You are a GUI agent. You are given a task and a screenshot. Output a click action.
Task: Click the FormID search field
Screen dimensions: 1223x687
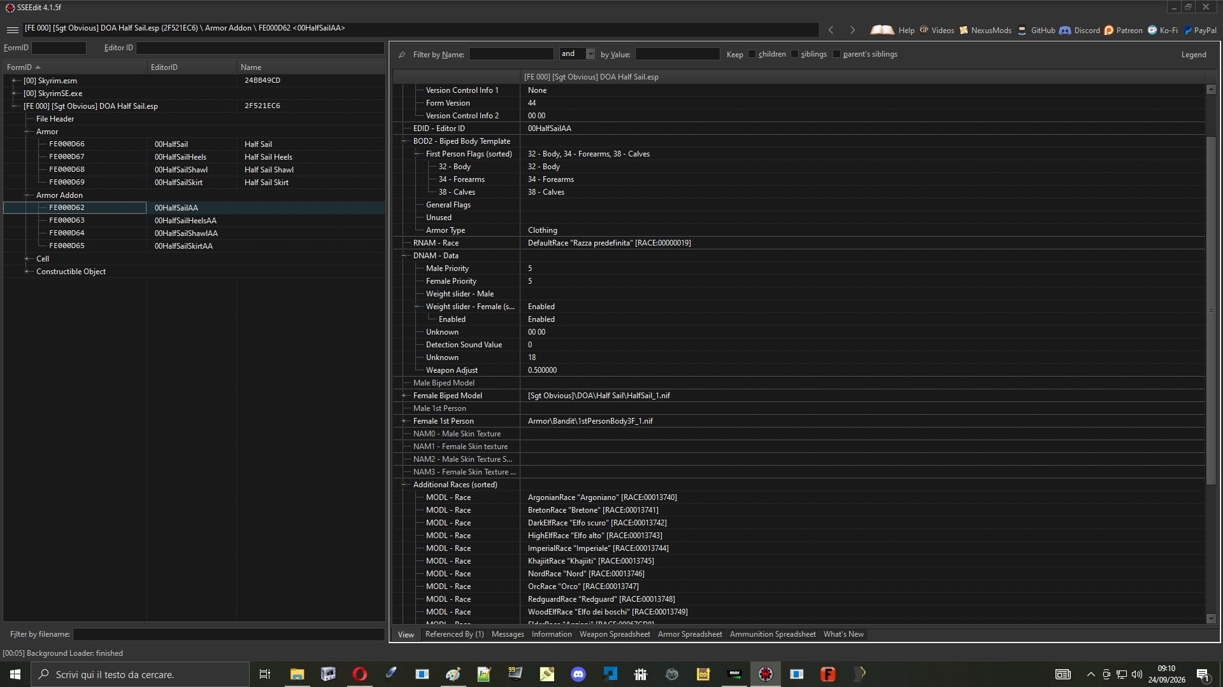pyautogui.click(x=59, y=48)
